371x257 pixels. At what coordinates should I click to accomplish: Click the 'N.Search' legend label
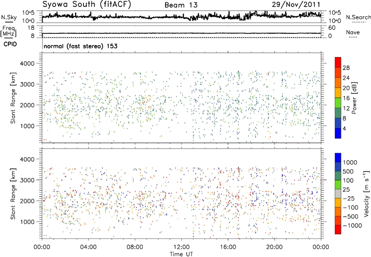358,17
